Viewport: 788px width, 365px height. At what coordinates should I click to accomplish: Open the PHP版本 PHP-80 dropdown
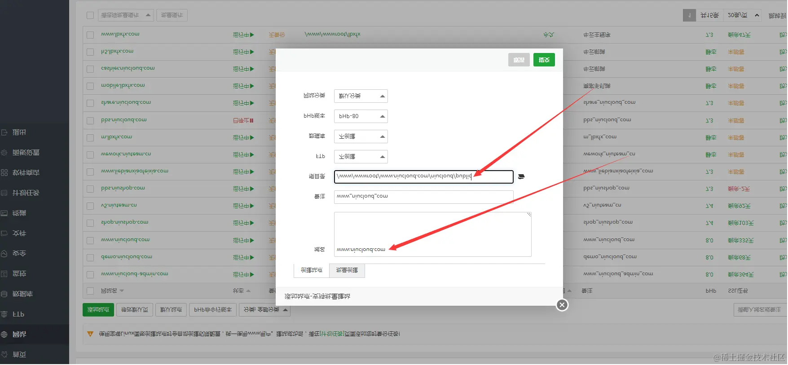(361, 116)
